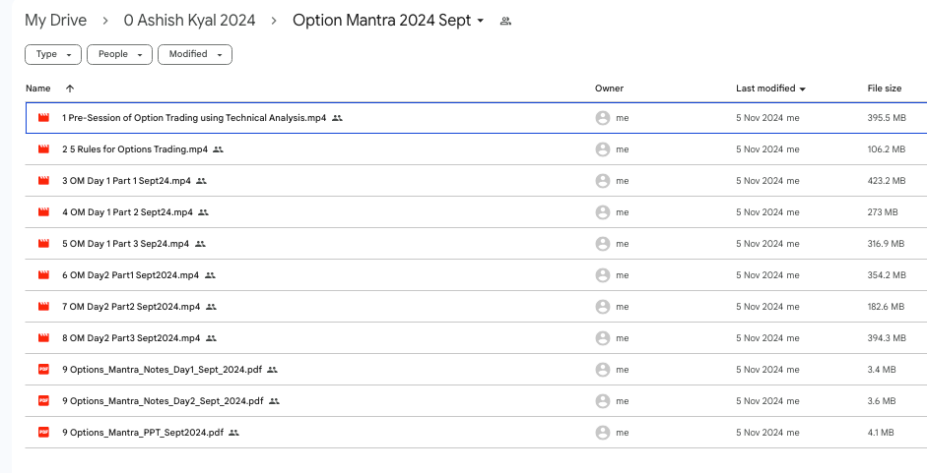Select 7 OM Day2 Part2 Sept2024.mp4 file
Viewport: 927px width, 473px height.
(x=130, y=307)
